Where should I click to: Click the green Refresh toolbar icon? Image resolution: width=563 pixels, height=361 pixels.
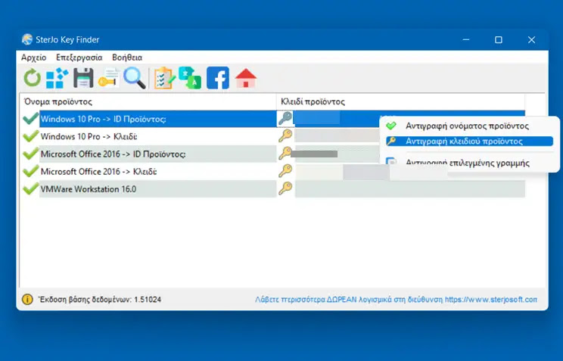pos(33,78)
